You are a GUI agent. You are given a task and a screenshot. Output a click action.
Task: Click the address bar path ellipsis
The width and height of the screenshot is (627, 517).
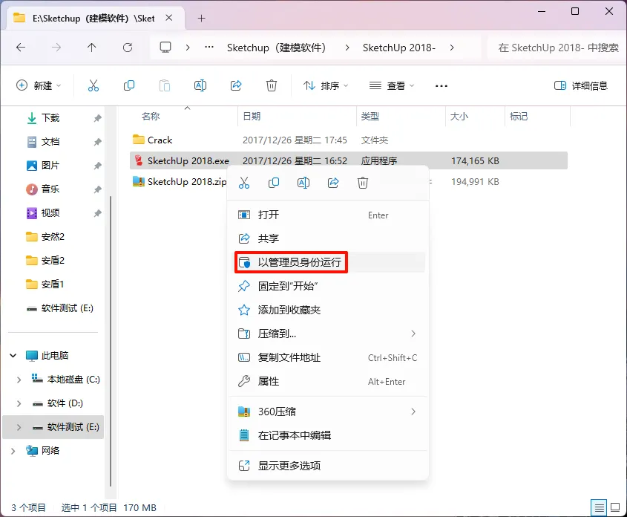point(209,48)
